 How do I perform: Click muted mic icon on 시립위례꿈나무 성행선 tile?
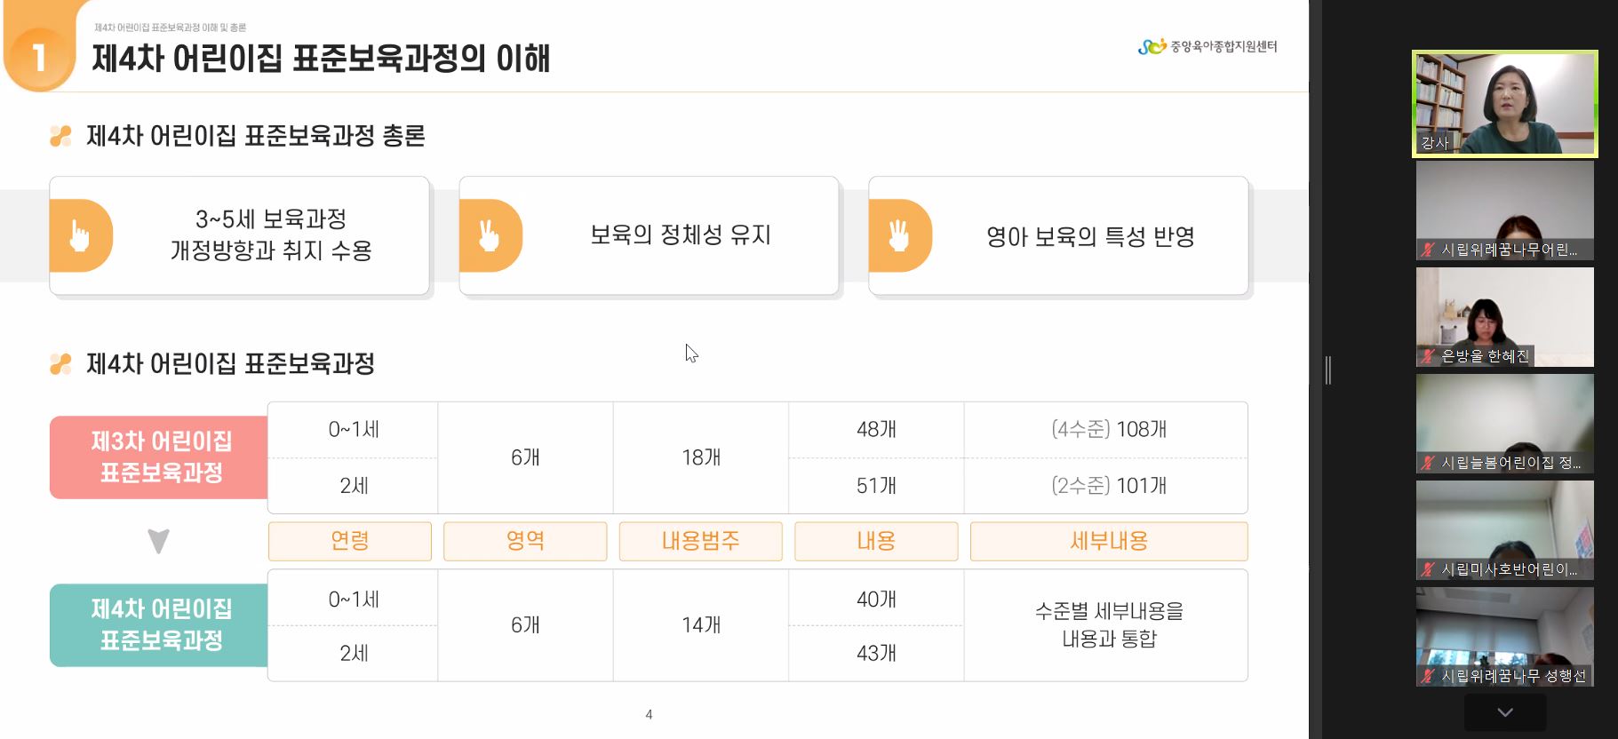pyautogui.click(x=1428, y=676)
